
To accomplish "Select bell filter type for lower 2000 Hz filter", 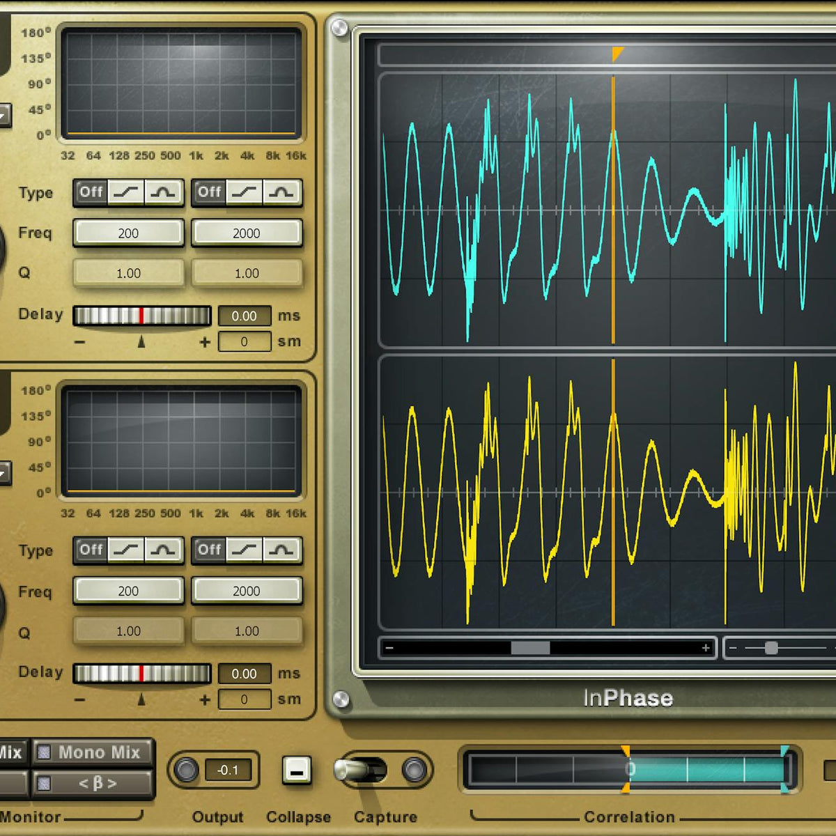I will pyautogui.click(x=282, y=550).
